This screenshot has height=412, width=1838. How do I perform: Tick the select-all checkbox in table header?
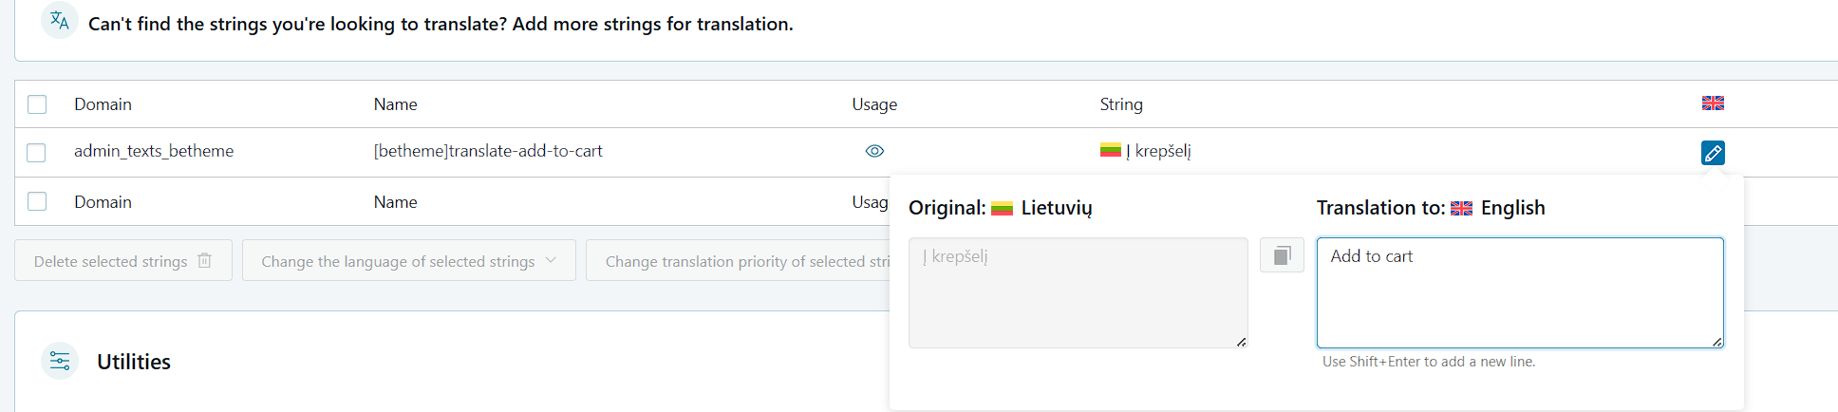coord(37,104)
